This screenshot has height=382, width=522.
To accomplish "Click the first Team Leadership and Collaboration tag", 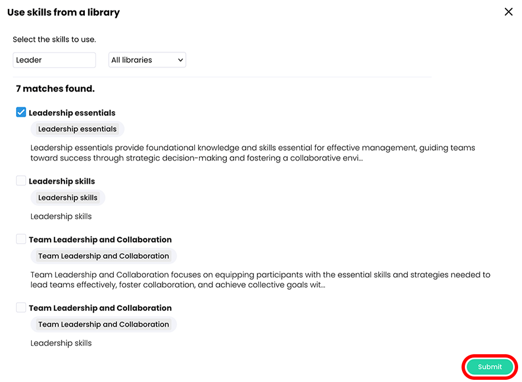I will click(103, 255).
